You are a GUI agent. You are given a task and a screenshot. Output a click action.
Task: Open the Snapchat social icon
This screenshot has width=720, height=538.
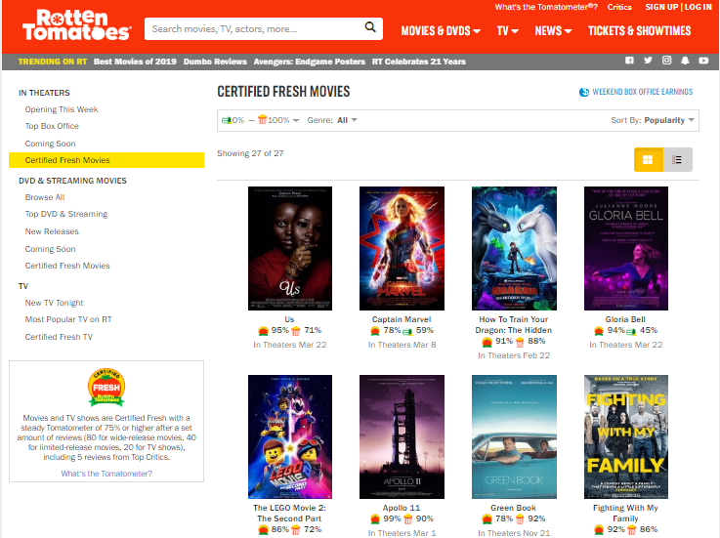[x=685, y=61]
